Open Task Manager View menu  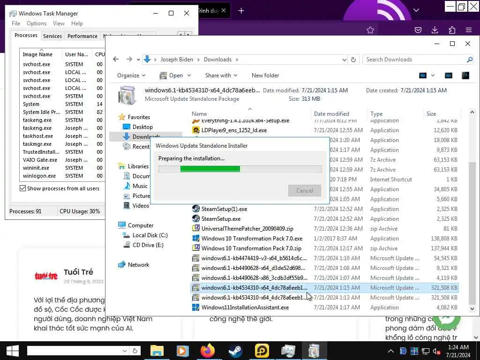pos(59,23)
